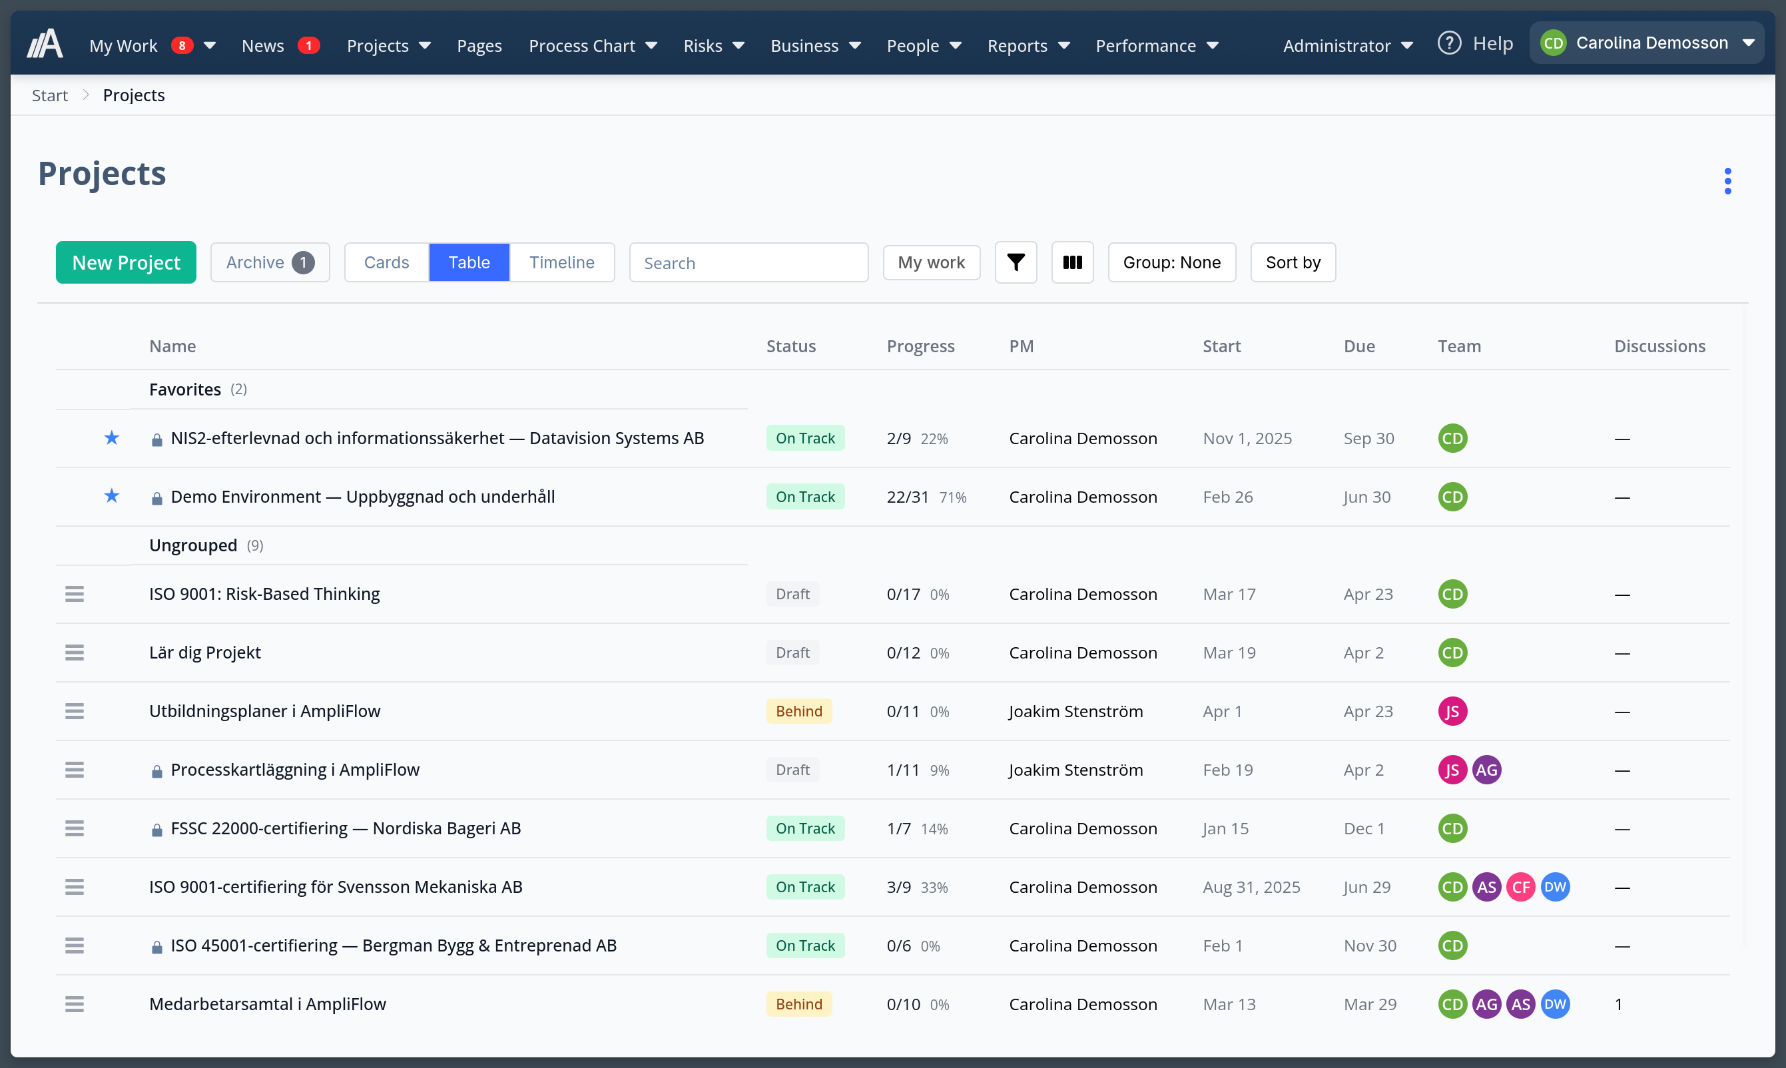Click the AmpliFlow logo in the top bar
Viewport: 1786px width, 1068px height.
click(44, 43)
